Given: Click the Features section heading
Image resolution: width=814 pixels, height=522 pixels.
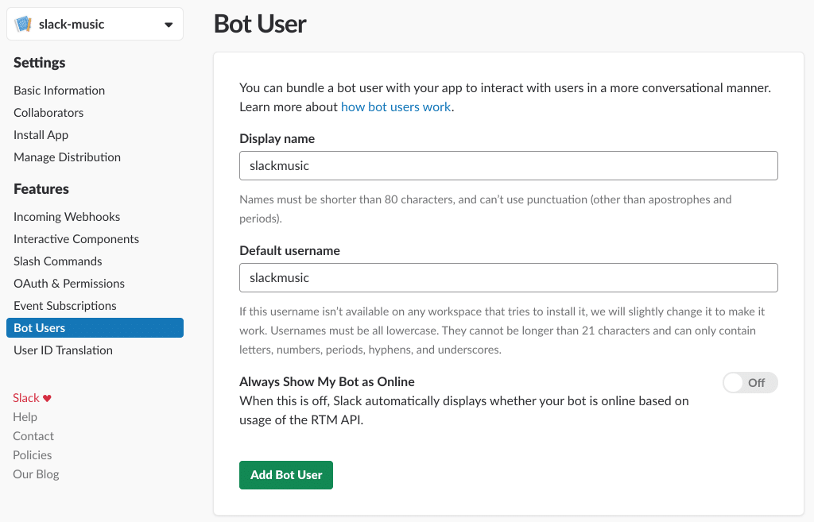Looking at the screenshot, I should 41,189.
